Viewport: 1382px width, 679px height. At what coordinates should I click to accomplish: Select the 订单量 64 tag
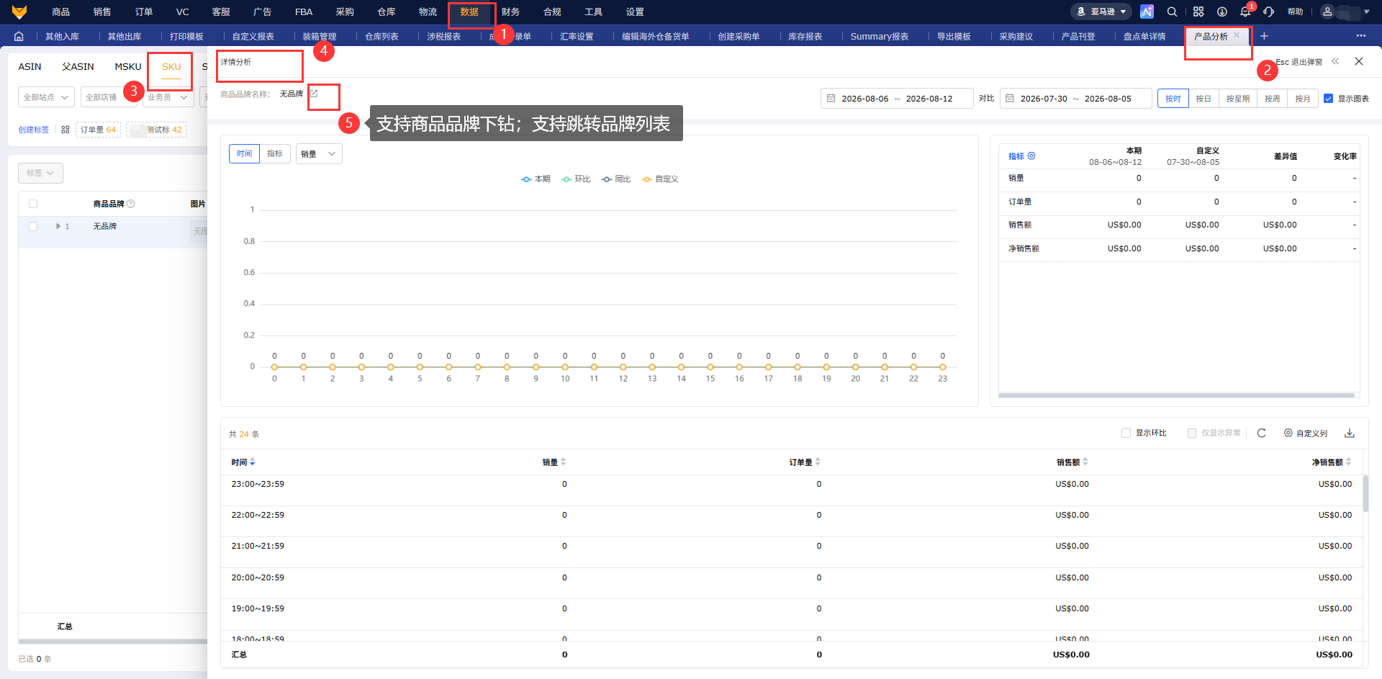click(x=98, y=130)
